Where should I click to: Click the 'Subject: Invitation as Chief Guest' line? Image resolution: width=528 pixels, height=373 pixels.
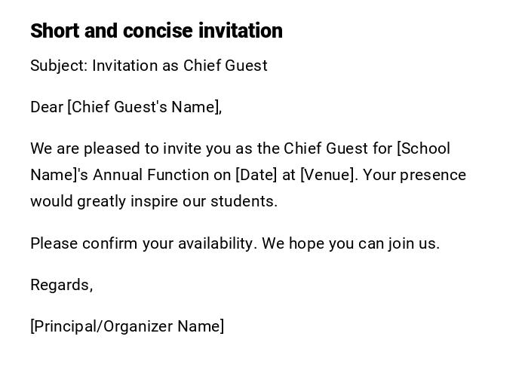(149, 66)
